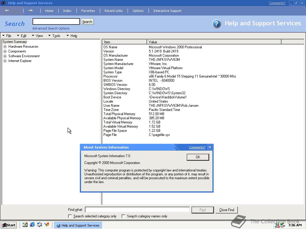This screenshot has width=306, height=229.
Task: Expand the Internet Explorer tree node
Action: point(5,61)
